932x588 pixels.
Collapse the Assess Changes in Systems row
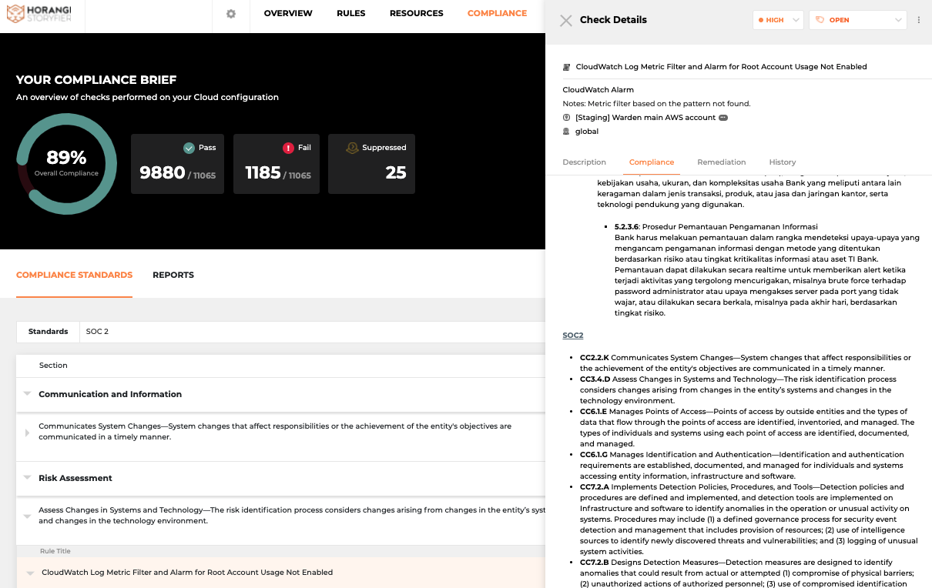pos(27,516)
